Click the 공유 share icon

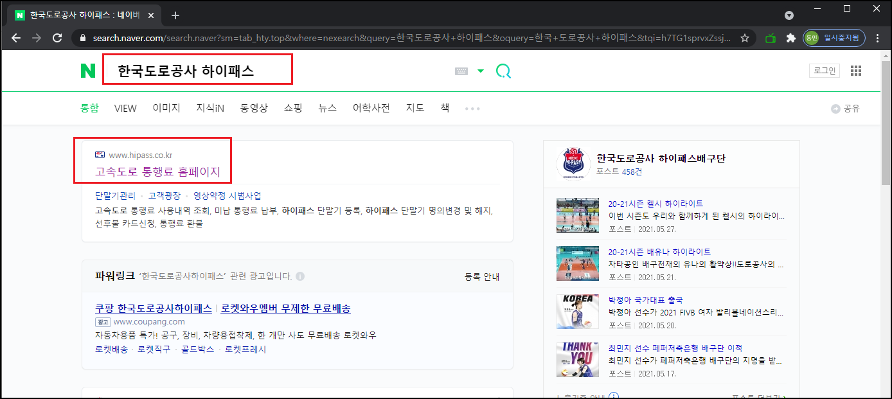[845, 109]
